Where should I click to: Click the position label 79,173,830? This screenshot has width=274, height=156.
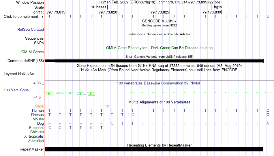click(212, 12)
